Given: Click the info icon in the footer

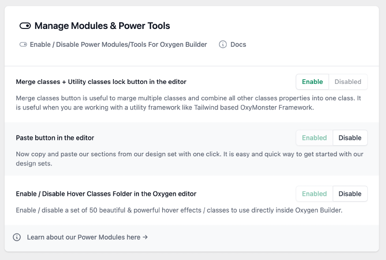Looking at the screenshot, I should pyautogui.click(x=17, y=237).
